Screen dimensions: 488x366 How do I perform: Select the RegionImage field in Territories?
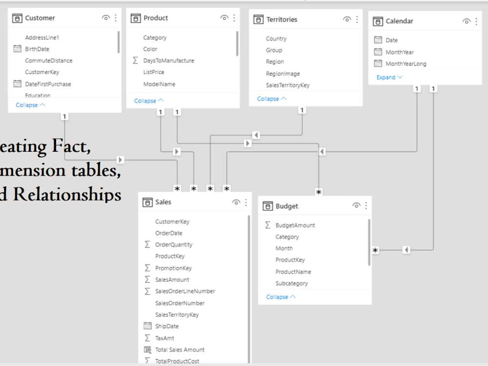click(x=283, y=74)
